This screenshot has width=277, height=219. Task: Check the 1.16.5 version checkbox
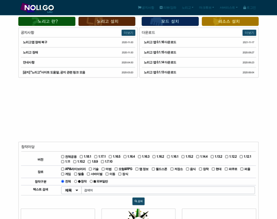pos(110,157)
